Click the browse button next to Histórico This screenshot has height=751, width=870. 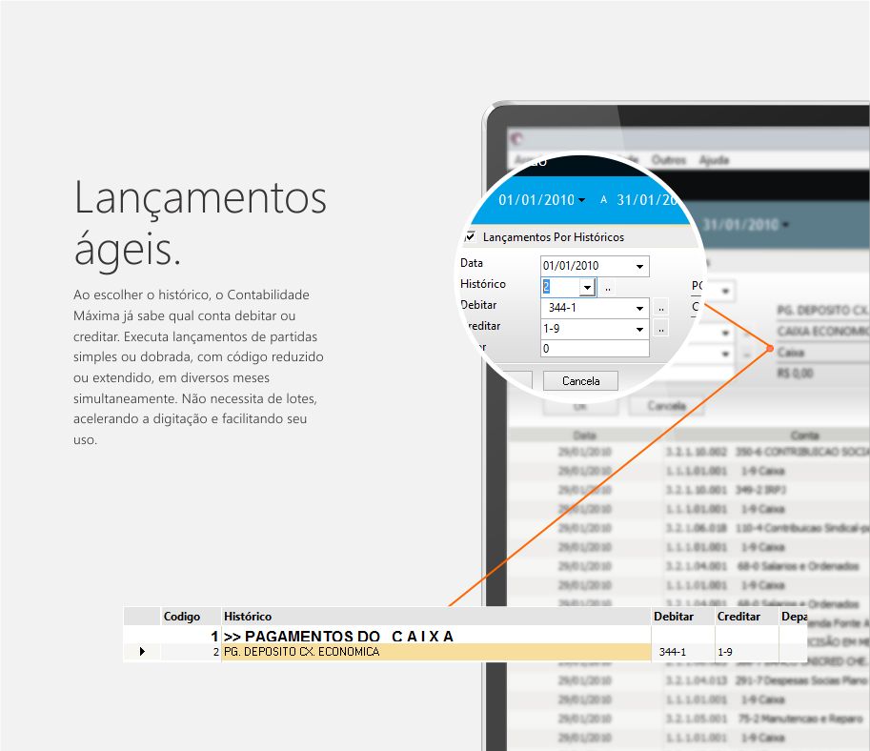(608, 287)
